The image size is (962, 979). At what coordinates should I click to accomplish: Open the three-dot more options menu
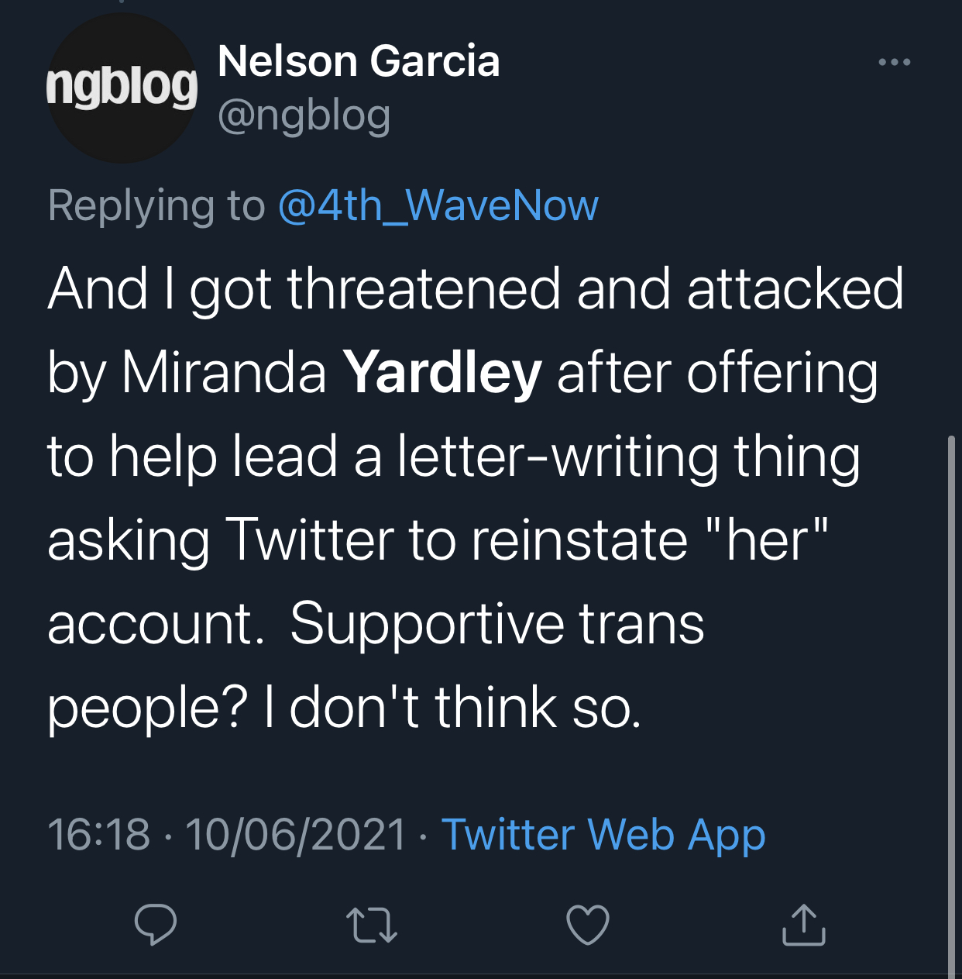pyautogui.click(x=895, y=62)
